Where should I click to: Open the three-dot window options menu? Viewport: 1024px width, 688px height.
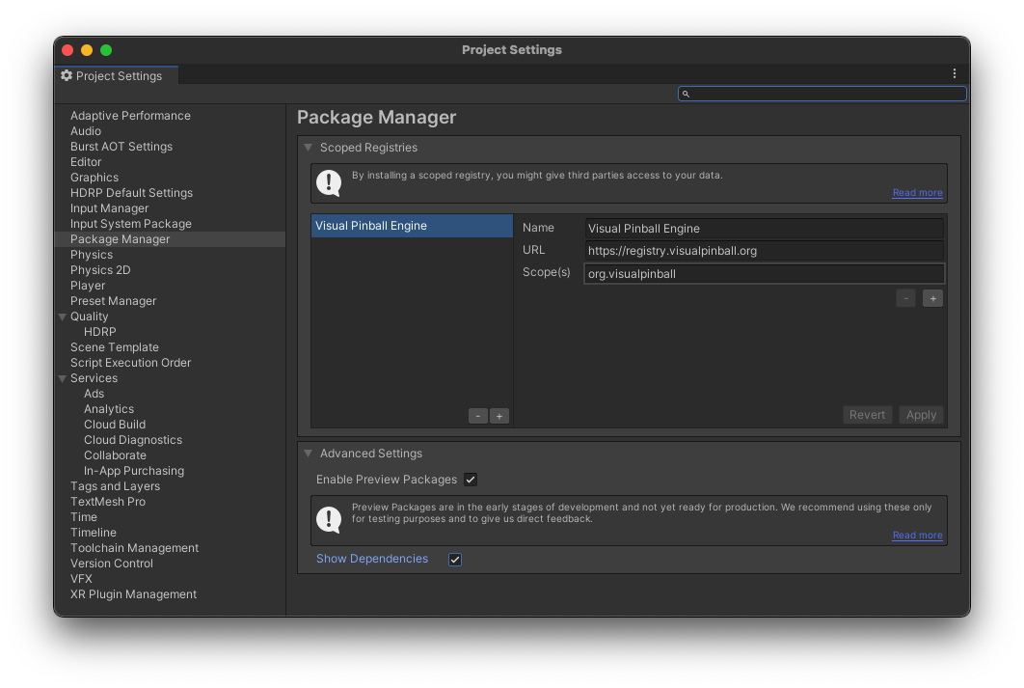955,74
